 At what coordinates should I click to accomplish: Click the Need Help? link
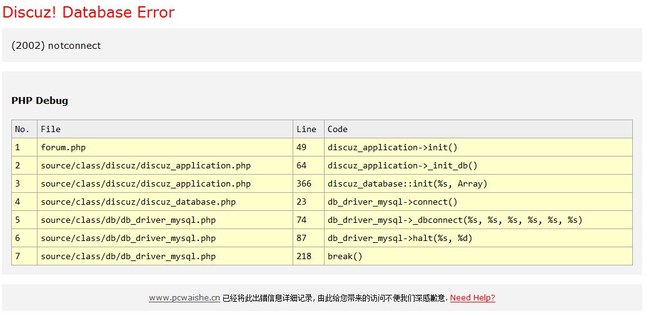[472, 298]
